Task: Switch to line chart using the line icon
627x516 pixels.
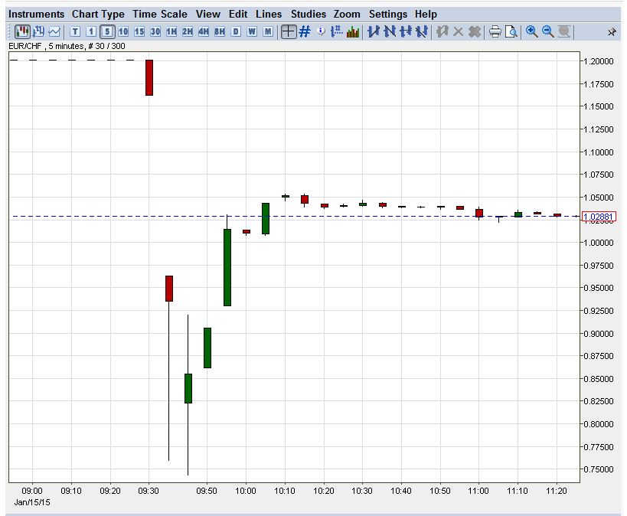Action: coord(52,31)
